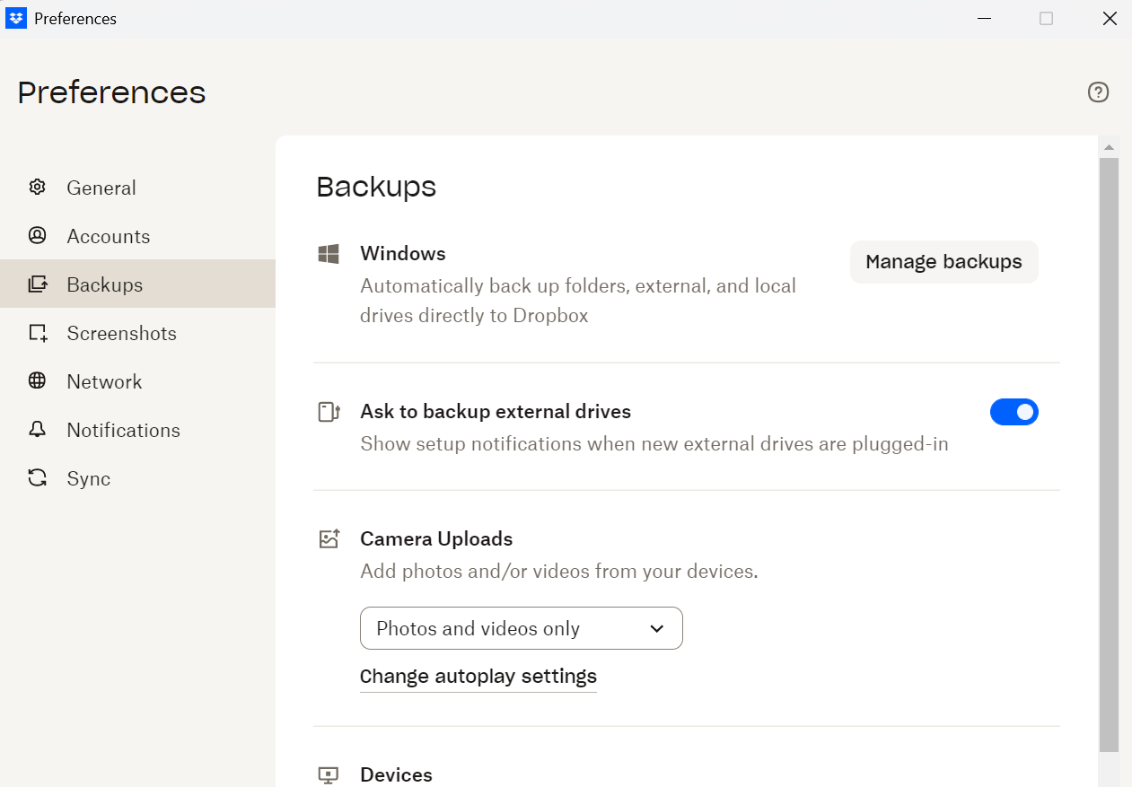Viewport: 1132px width, 787px height.
Task: Click the Sync arrows icon
Action: [37, 478]
